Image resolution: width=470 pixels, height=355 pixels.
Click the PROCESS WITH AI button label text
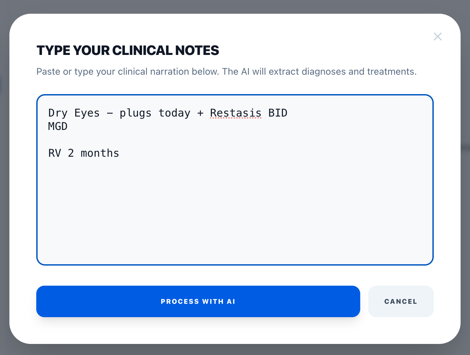[x=198, y=301]
